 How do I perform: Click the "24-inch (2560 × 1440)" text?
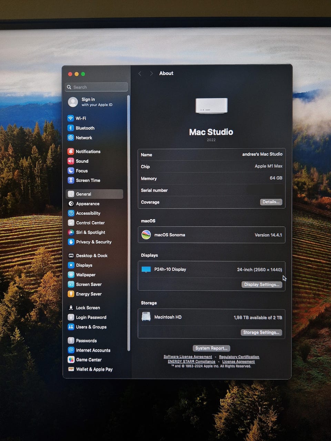click(259, 269)
